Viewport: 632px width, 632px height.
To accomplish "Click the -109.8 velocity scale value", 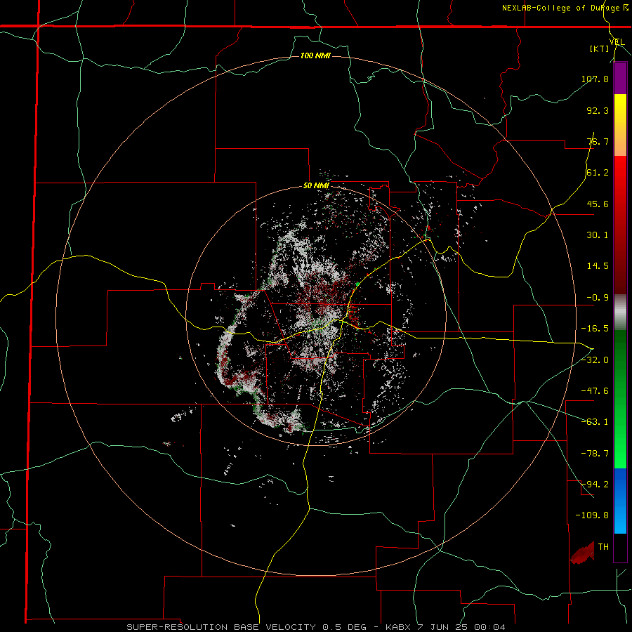I will click(x=592, y=515).
